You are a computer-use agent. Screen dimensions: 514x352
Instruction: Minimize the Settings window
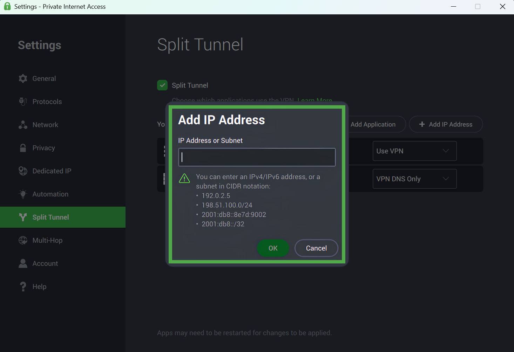tap(453, 7)
